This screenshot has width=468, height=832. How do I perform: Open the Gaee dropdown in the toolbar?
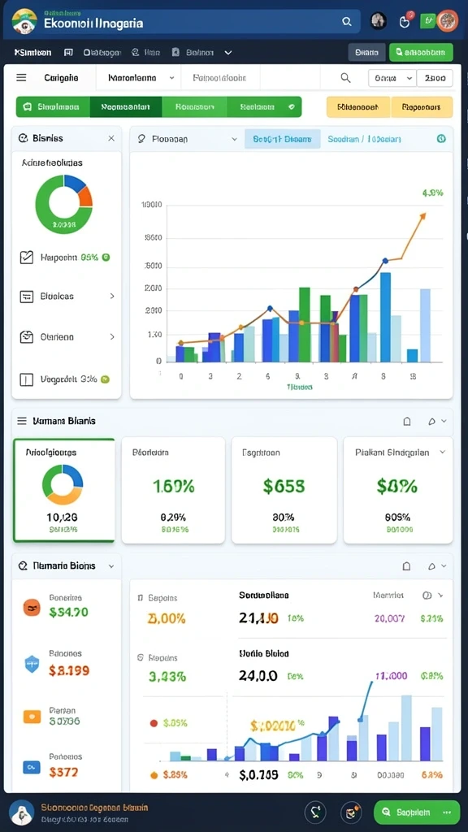click(392, 78)
